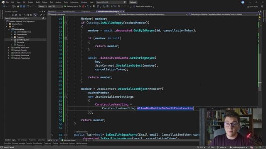Open the Package Manager Console tab
Image resolution: width=266 pixels, height=149 pixels.
22,144
